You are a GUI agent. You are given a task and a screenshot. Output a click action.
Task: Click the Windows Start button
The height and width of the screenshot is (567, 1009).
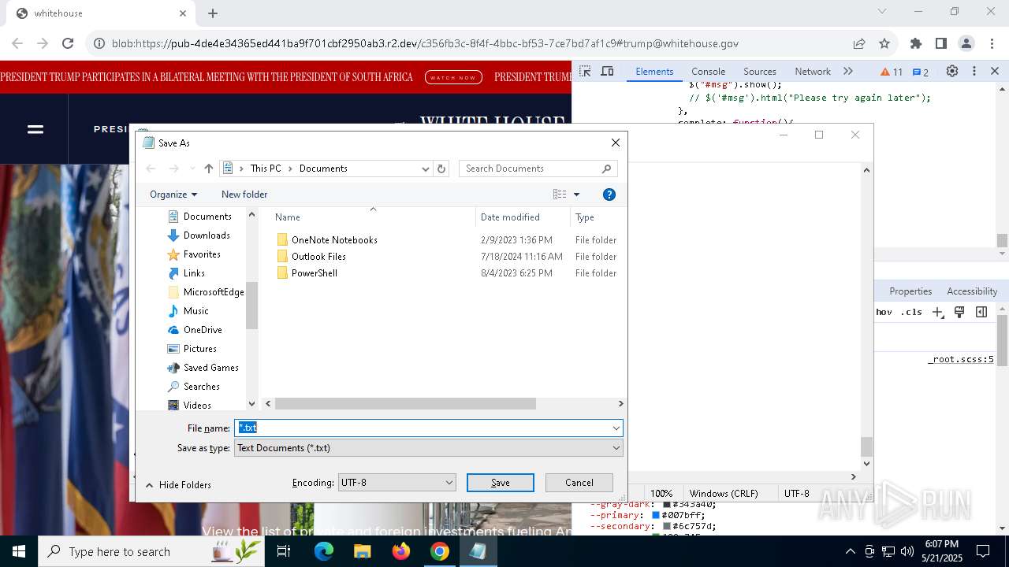click(x=18, y=551)
